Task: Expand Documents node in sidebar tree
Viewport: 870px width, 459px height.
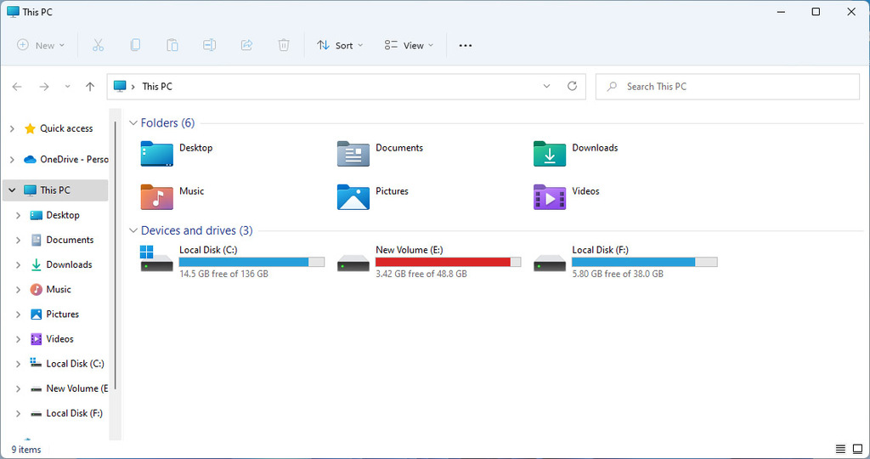Action: tap(19, 240)
